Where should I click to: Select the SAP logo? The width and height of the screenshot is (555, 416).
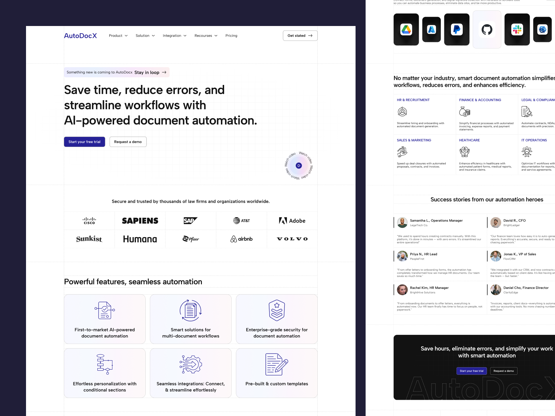[190, 221]
